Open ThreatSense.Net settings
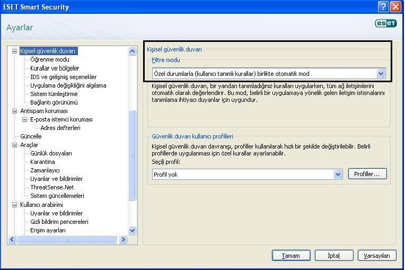The image size is (405, 270). point(52,187)
